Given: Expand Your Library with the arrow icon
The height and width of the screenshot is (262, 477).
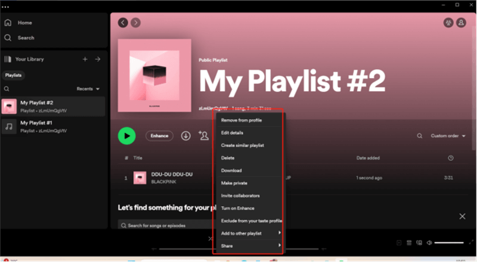Looking at the screenshot, I should 98,60.
